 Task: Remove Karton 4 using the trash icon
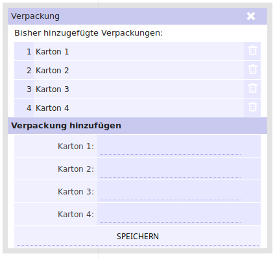click(x=252, y=108)
